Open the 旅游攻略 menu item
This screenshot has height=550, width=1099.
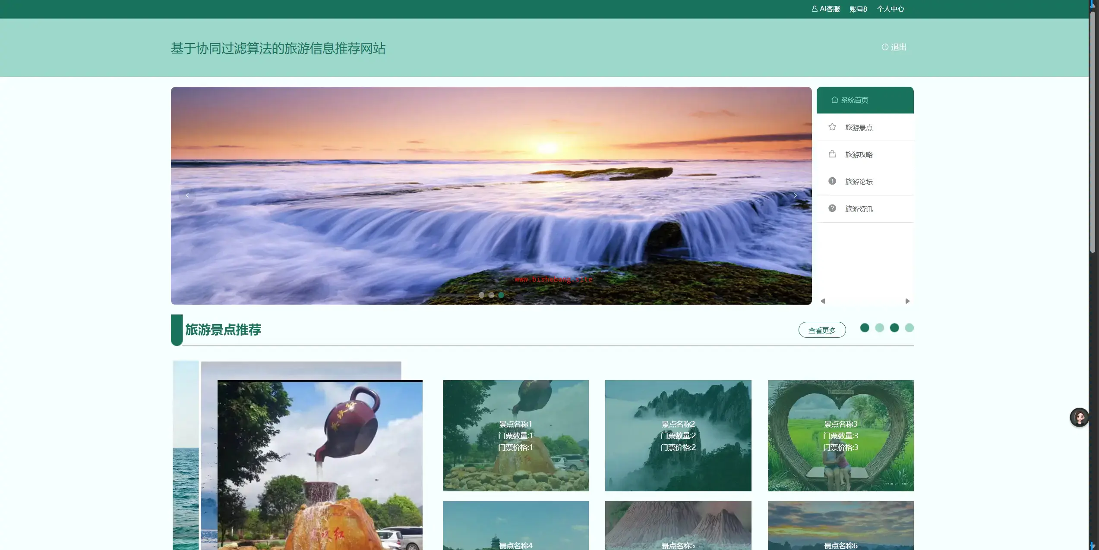[859, 154]
